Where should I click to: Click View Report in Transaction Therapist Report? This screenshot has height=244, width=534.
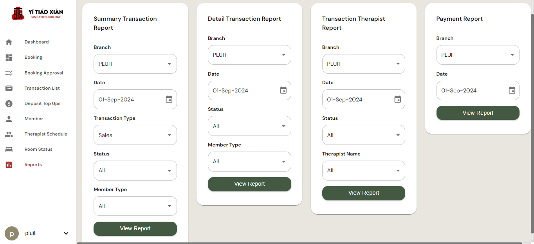click(363, 193)
